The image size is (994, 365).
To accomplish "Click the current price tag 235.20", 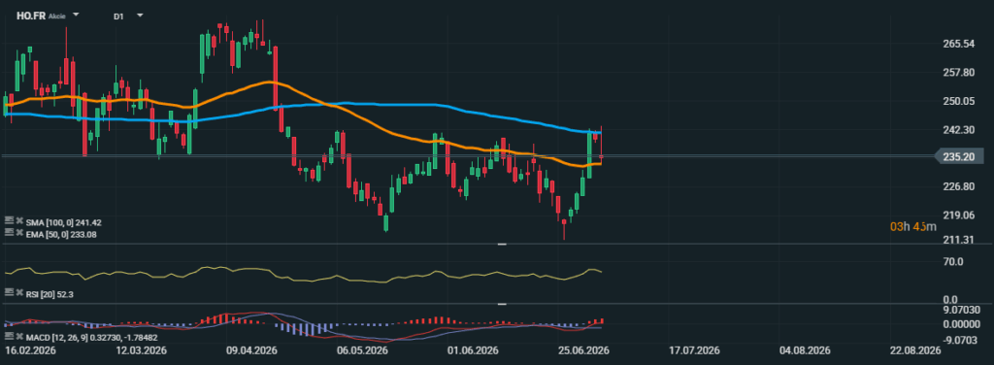I will [x=959, y=156].
